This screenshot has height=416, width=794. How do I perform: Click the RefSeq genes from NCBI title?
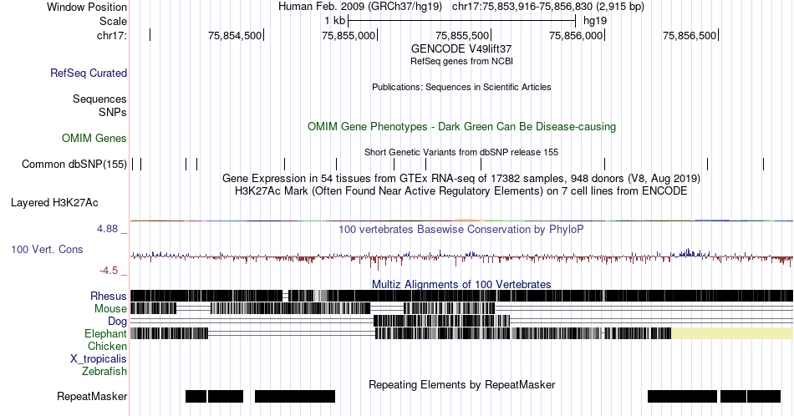click(x=461, y=61)
